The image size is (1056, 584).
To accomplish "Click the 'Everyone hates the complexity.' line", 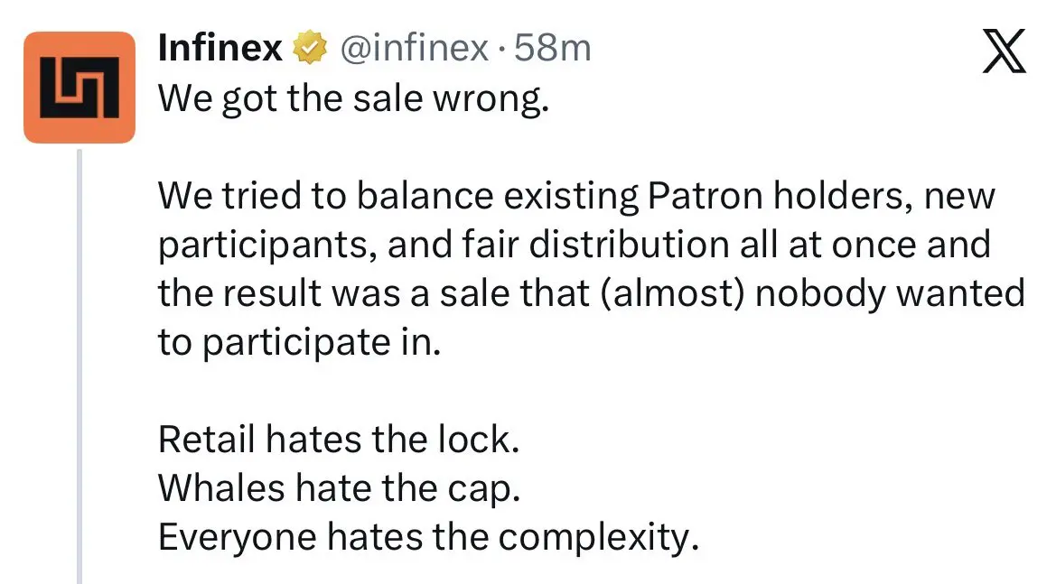I will click(429, 538).
